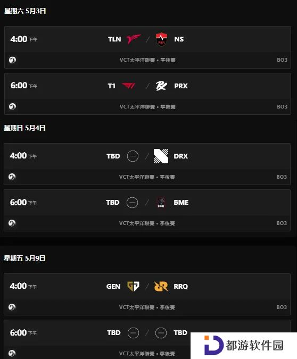Select the RRQ team name
The image size is (297, 359).
181,287
